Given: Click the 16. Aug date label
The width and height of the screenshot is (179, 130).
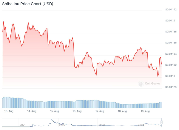Looking at the screenshot, I should tap(77, 111).
